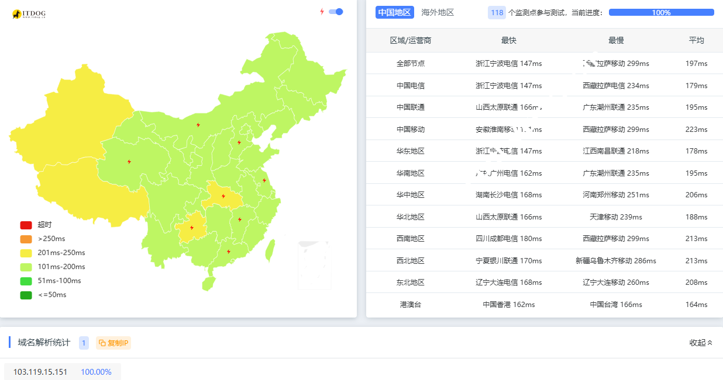Collapse the panel using 收起
Image resolution: width=723 pixels, height=380 pixels.
click(x=700, y=343)
